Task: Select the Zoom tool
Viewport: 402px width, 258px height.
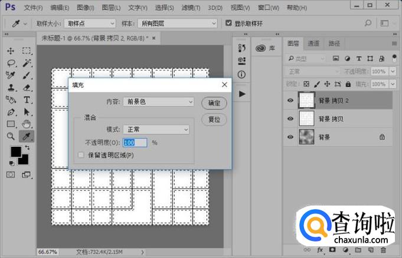Action: pyautogui.click(x=11, y=136)
